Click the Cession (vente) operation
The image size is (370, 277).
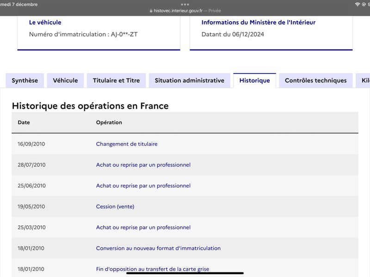tap(115, 206)
